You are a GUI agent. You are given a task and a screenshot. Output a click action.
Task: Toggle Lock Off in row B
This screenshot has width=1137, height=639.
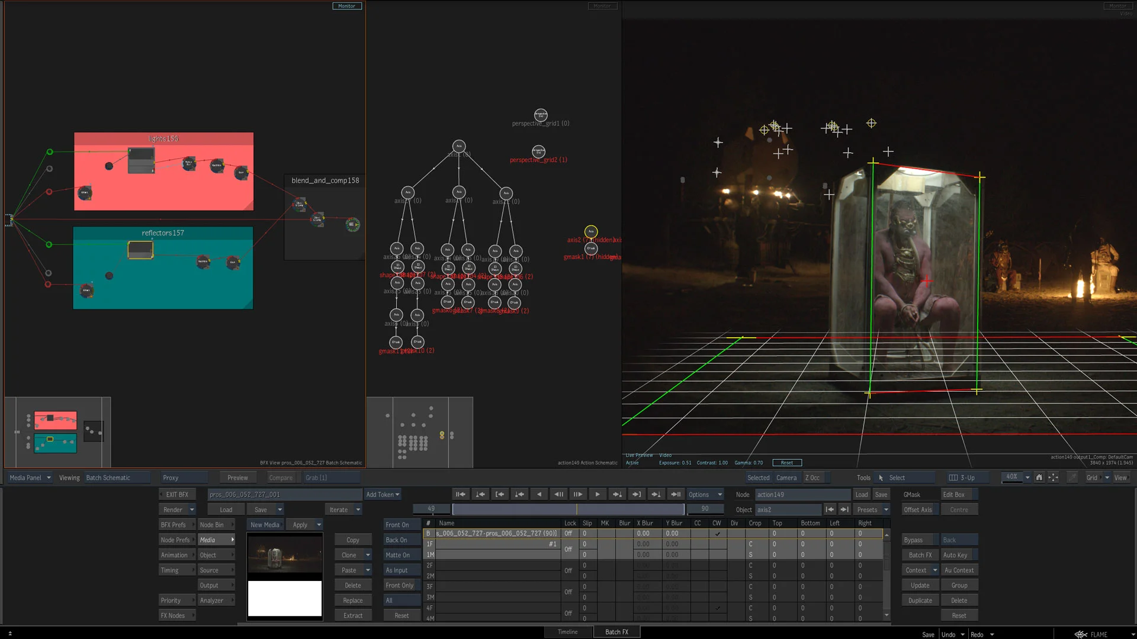568,534
